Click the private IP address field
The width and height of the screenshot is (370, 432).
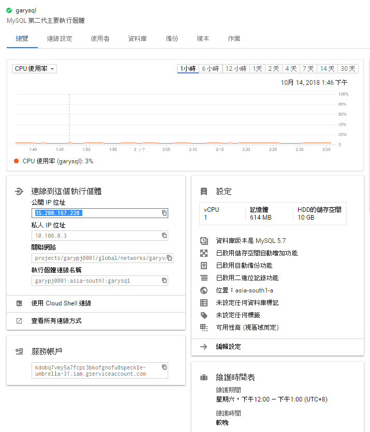pos(99,236)
